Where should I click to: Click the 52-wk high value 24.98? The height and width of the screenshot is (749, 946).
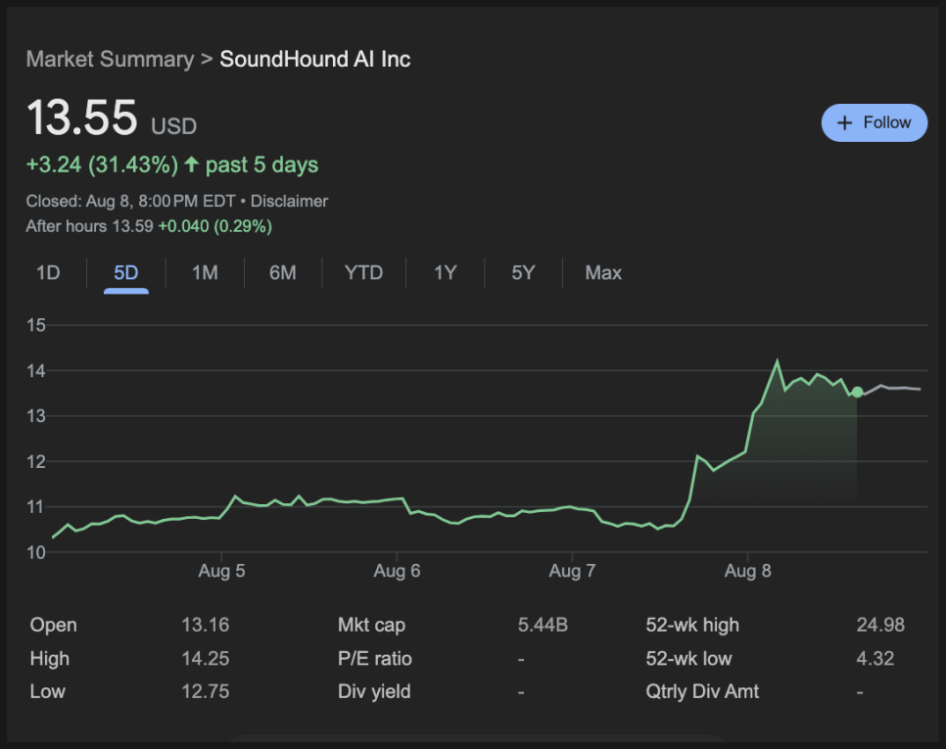(880, 625)
